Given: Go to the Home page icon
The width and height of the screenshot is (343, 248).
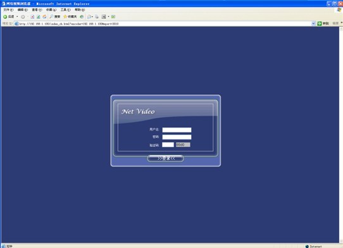Looking at the screenshot, I should [x=44, y=17].
